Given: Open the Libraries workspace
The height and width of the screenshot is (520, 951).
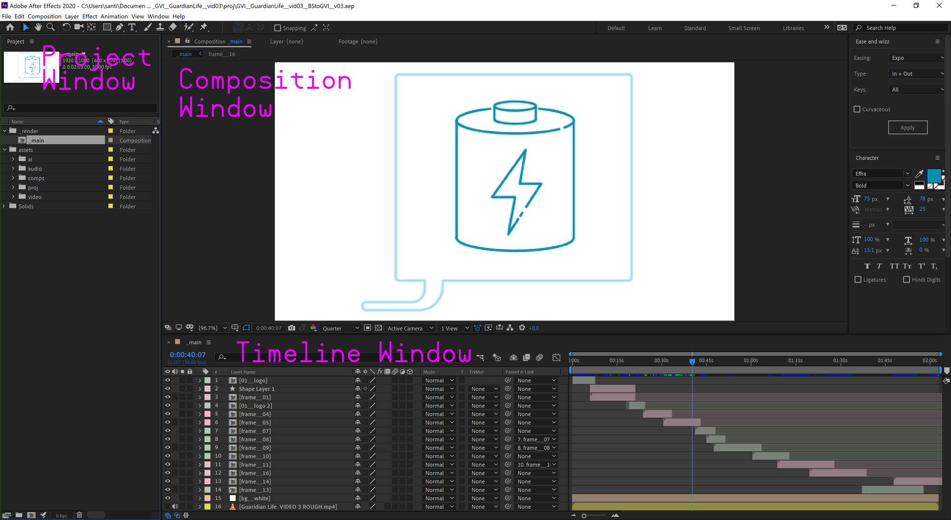Looking at the screenshot, I should [x=793, y=28].
